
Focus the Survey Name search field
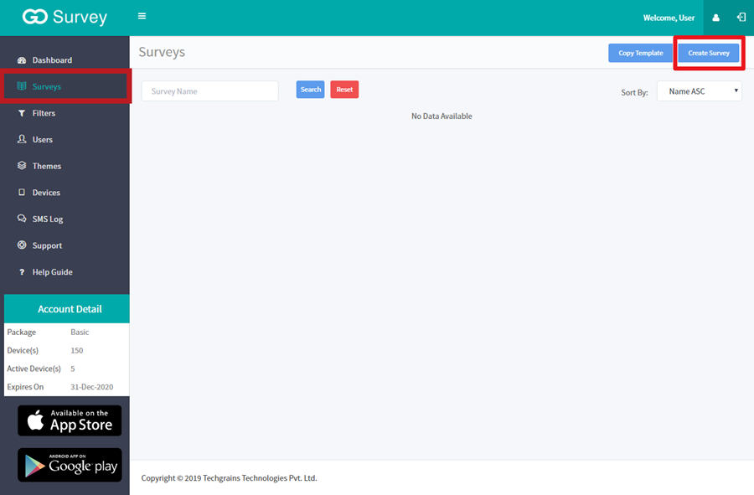(x=209, y=91)
